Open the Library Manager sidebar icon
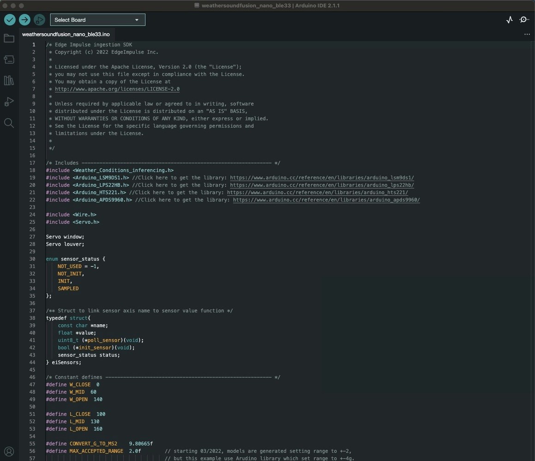 click(9, 81)
